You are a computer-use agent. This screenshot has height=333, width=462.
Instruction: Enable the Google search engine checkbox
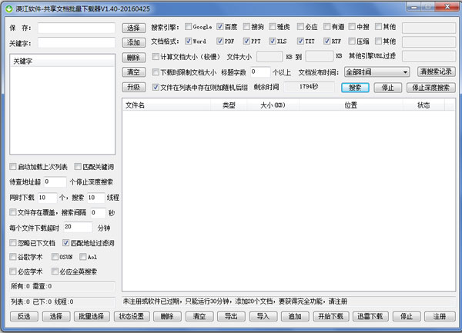click(x=188, y=27)
